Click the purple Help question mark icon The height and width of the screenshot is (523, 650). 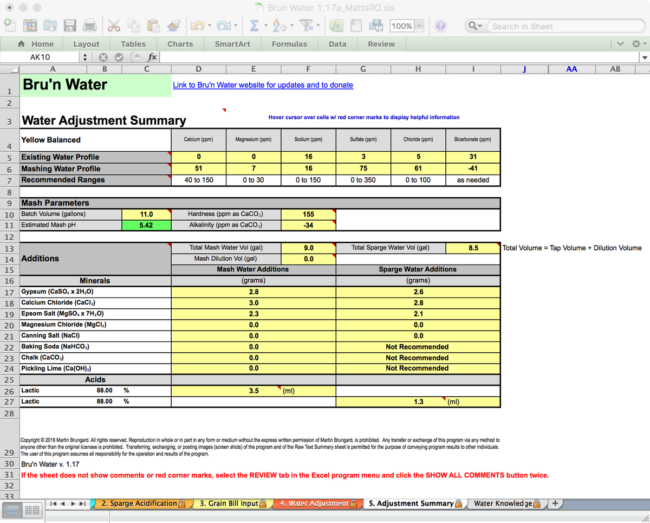pyautogui.click(x=442, y=25)
